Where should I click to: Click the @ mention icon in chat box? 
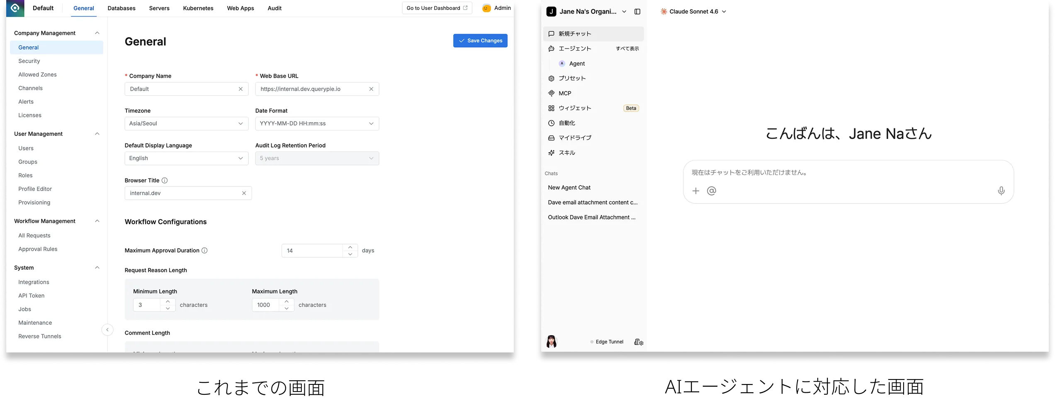coord(711,191)
